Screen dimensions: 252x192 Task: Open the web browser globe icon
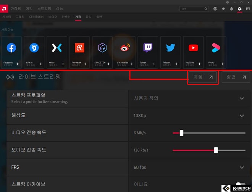coord(215,9)
